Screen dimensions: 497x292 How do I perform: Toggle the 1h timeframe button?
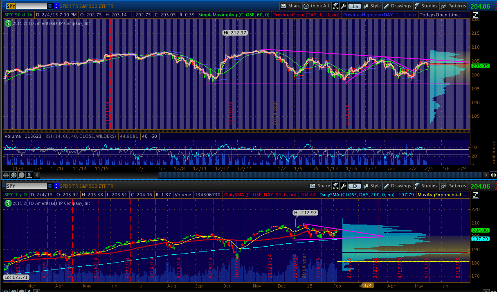pyautogui.click(x=355, y=6)
